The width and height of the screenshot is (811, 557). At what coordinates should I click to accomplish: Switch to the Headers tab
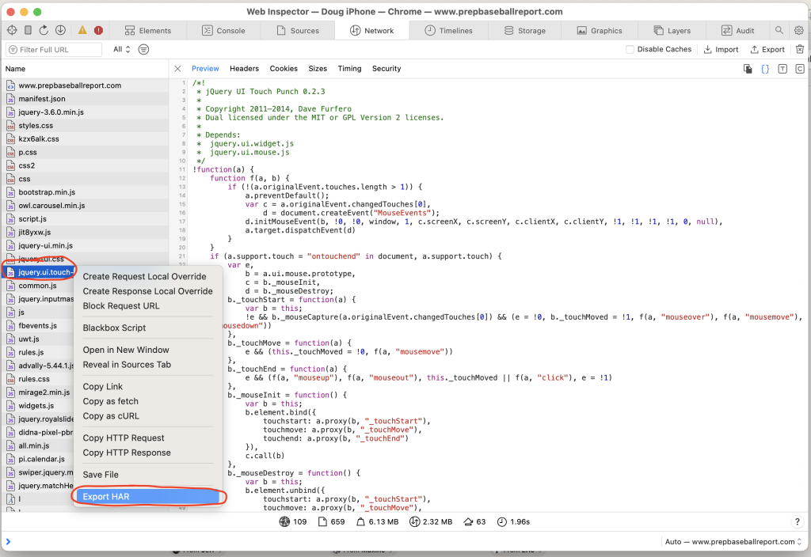[244, 69]
